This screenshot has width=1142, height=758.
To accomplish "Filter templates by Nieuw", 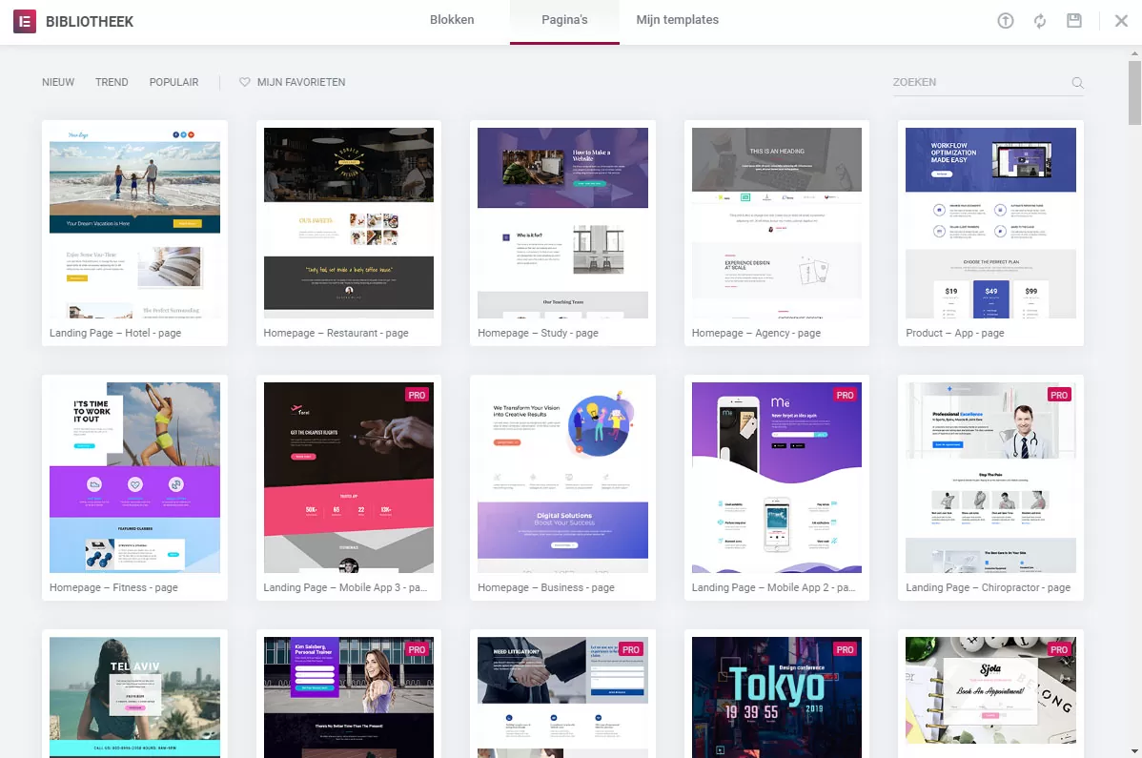I will point(58,83).
